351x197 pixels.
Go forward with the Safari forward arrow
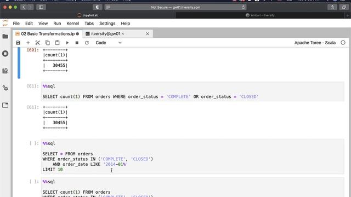(x=30, y=7)
